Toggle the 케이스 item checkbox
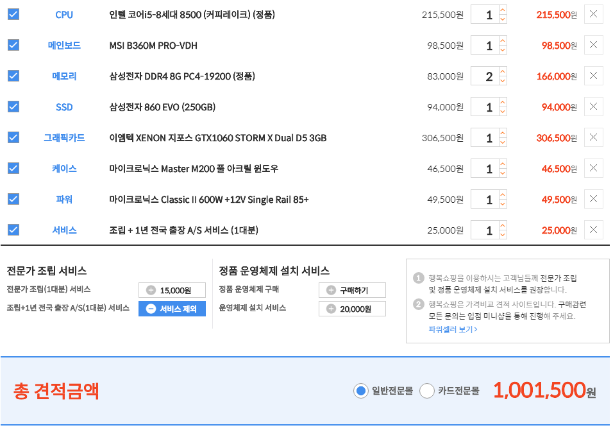 (x=13, y=168)
